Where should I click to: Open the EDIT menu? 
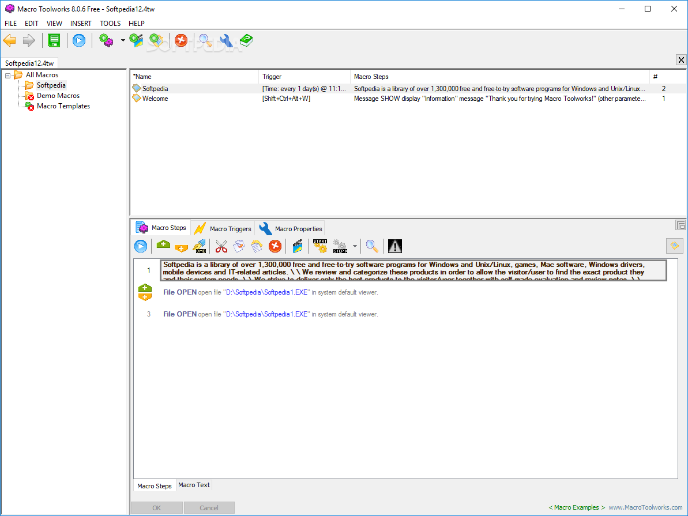(32, 23)
